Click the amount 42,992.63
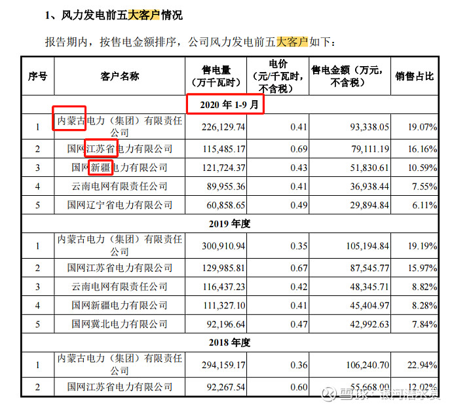The image size is (454, 408). pos(369,324)
